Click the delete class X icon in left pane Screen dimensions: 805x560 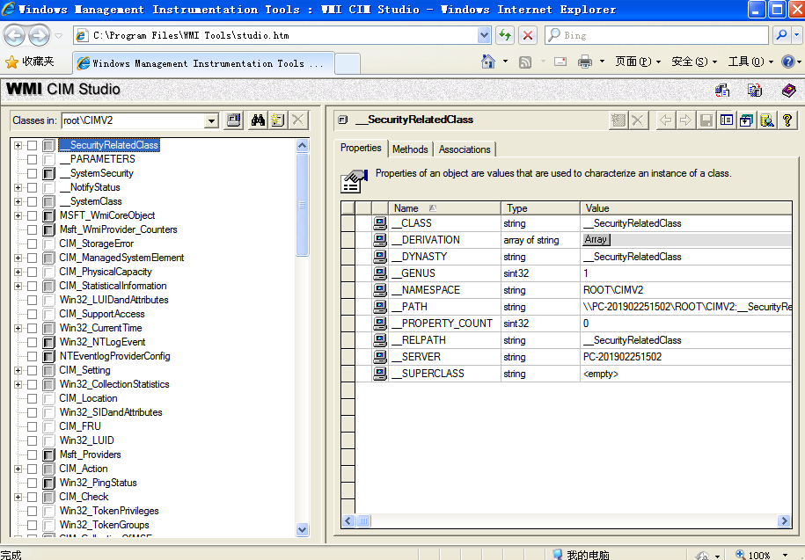tap(297, 120)
